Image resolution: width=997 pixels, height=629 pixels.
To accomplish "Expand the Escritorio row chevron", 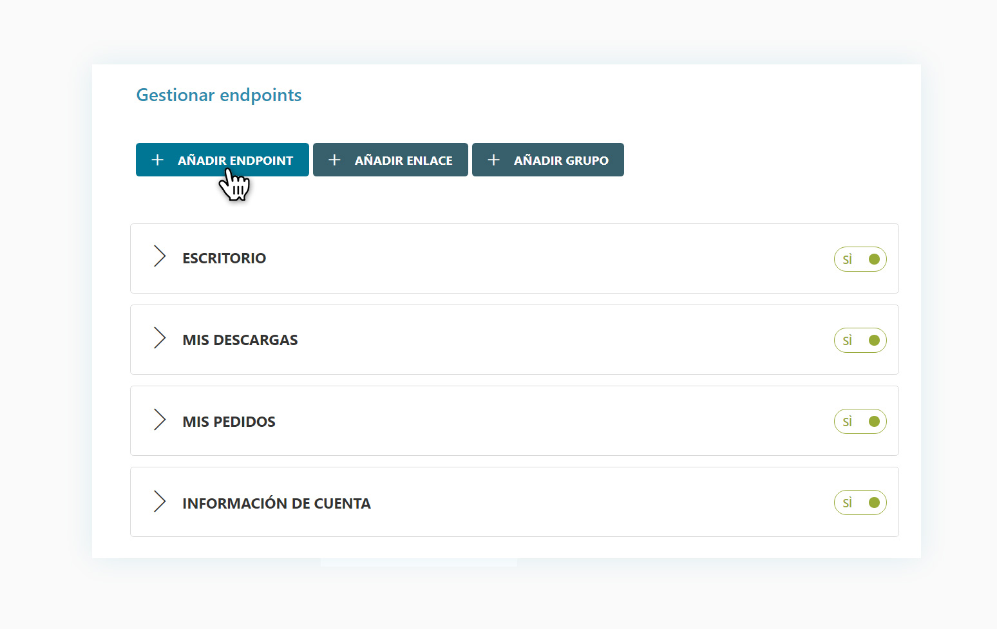I will [x=160, y=256].
